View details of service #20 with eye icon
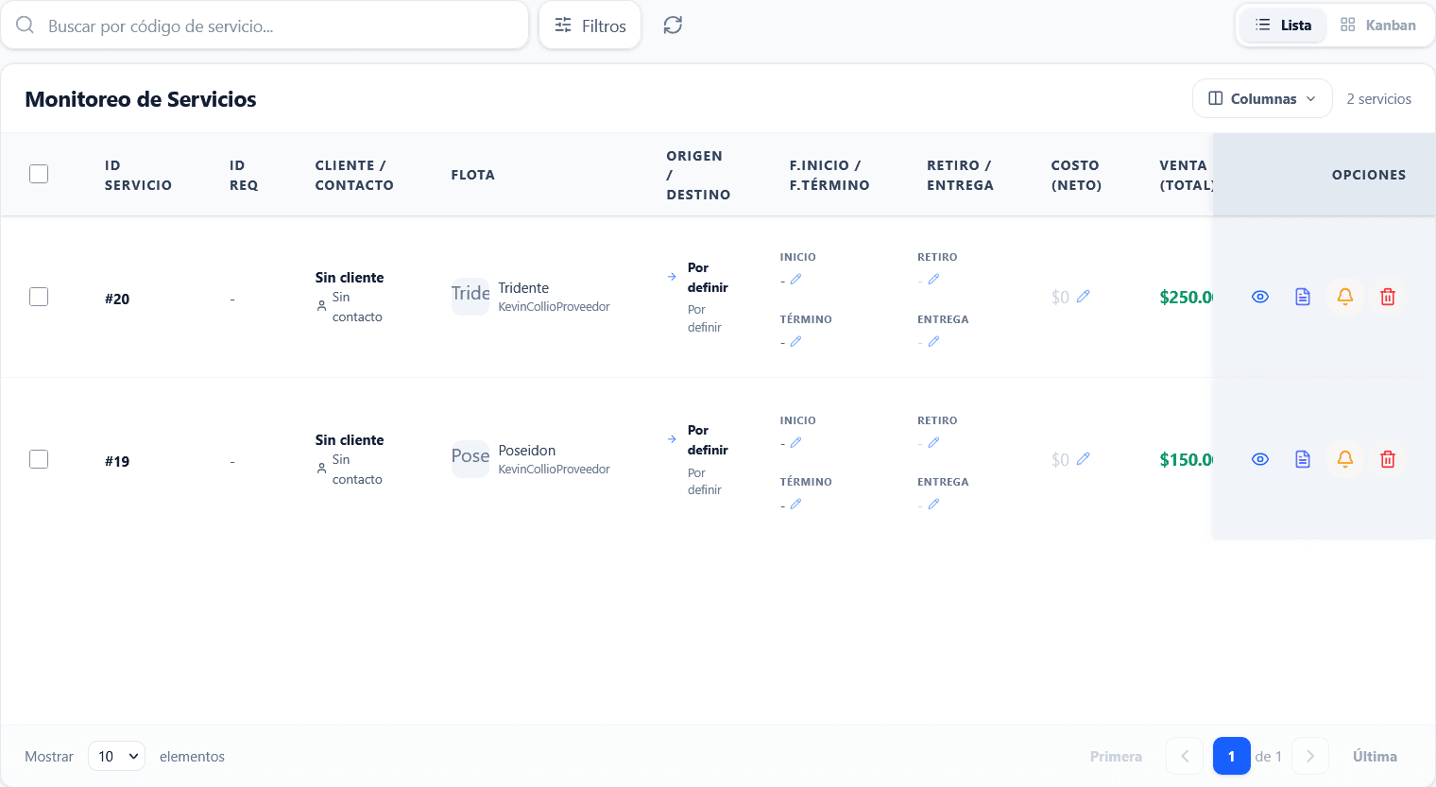 1260,297
